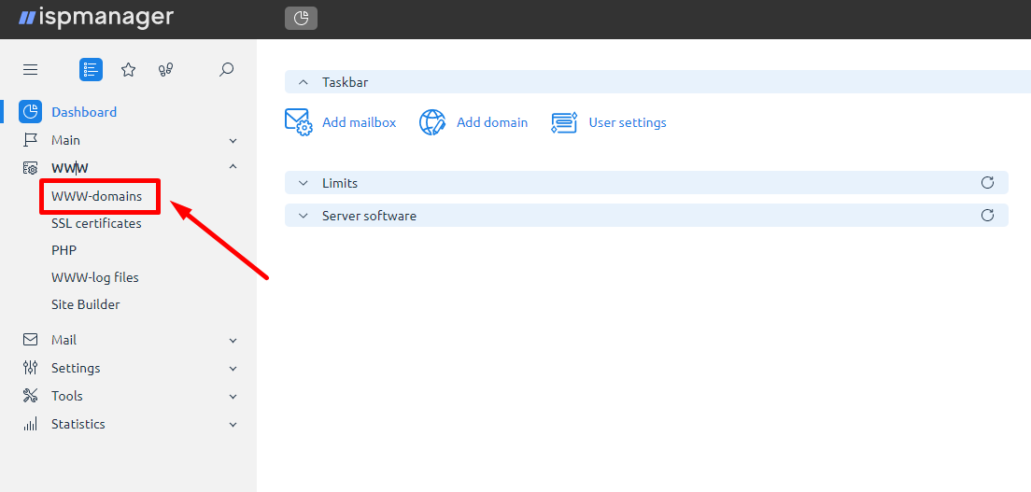Click the Add domain globe icon
The height and width of the screenshot is (492, 1031).
click(x=432, y=122)
